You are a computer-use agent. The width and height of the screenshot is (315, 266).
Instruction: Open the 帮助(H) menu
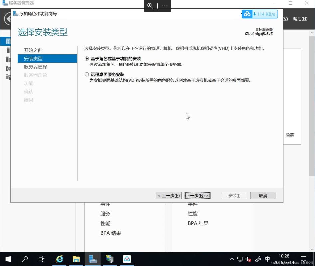point(300,19)
